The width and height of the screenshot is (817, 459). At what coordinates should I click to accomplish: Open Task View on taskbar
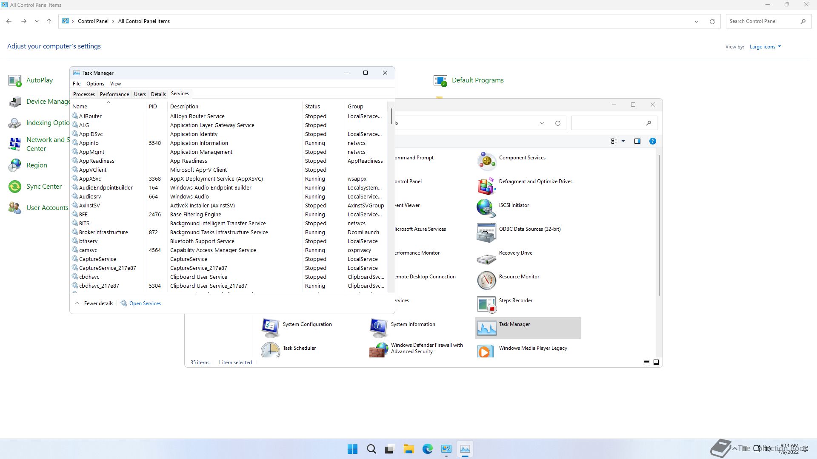tap(390, 449)
